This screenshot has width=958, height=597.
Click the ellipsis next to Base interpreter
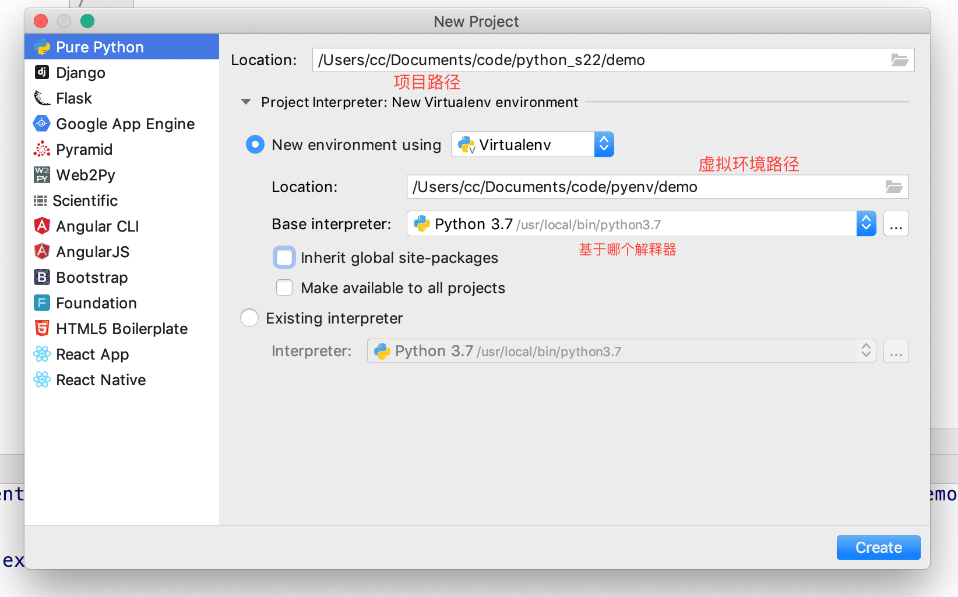[x=896, y=223]
